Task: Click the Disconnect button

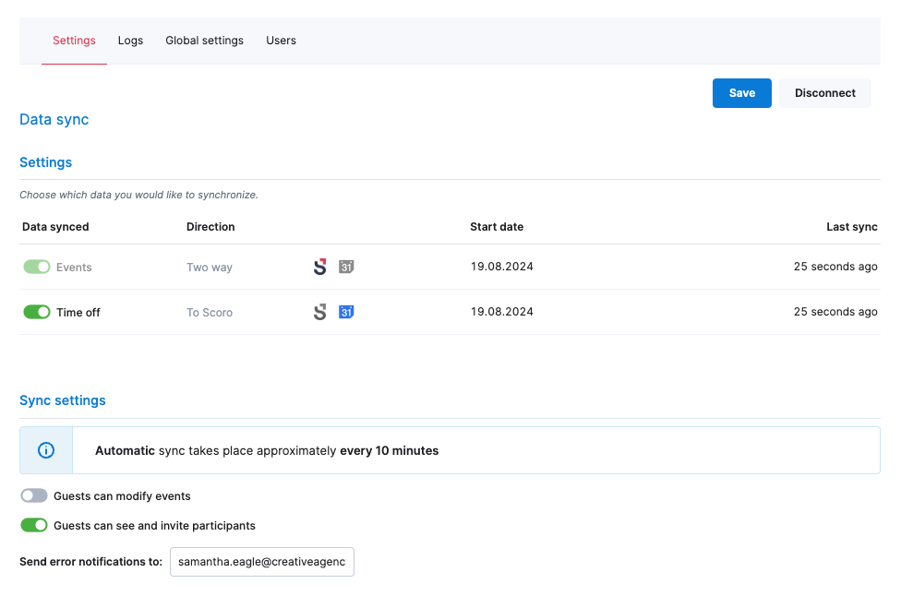Action: [x=825, y=93]
